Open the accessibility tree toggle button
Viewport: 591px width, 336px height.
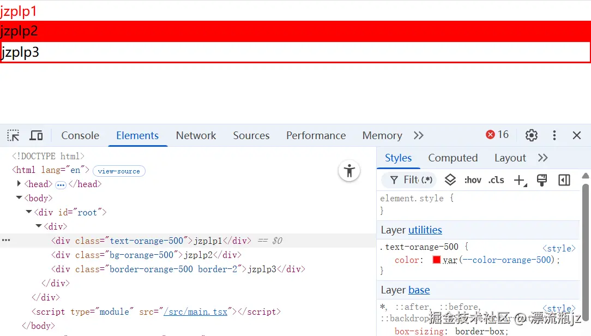click(x=349, y=171)
